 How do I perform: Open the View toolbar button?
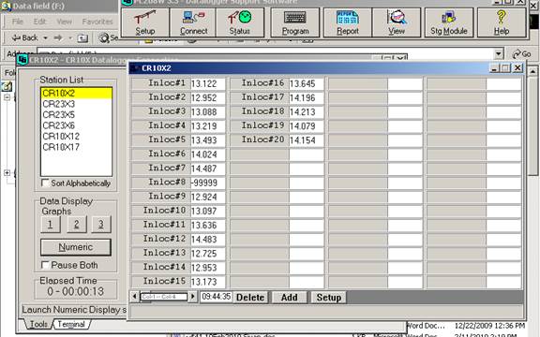tap(397, 22)
